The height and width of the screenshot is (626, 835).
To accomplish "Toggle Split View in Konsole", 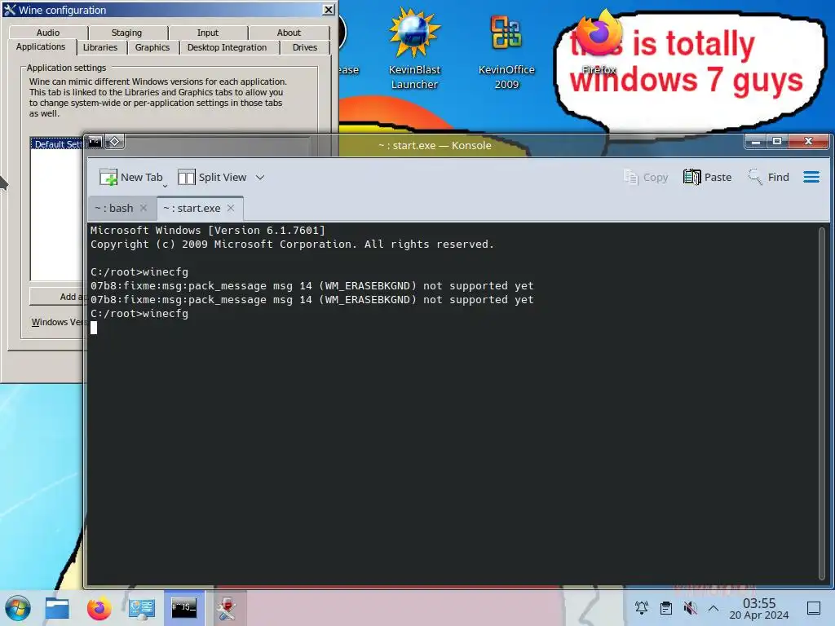I will click(212, 177).
